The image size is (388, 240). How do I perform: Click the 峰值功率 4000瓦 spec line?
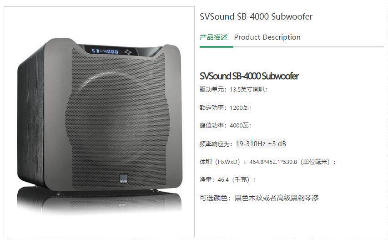pyautogui.click(x=226, y=125)
